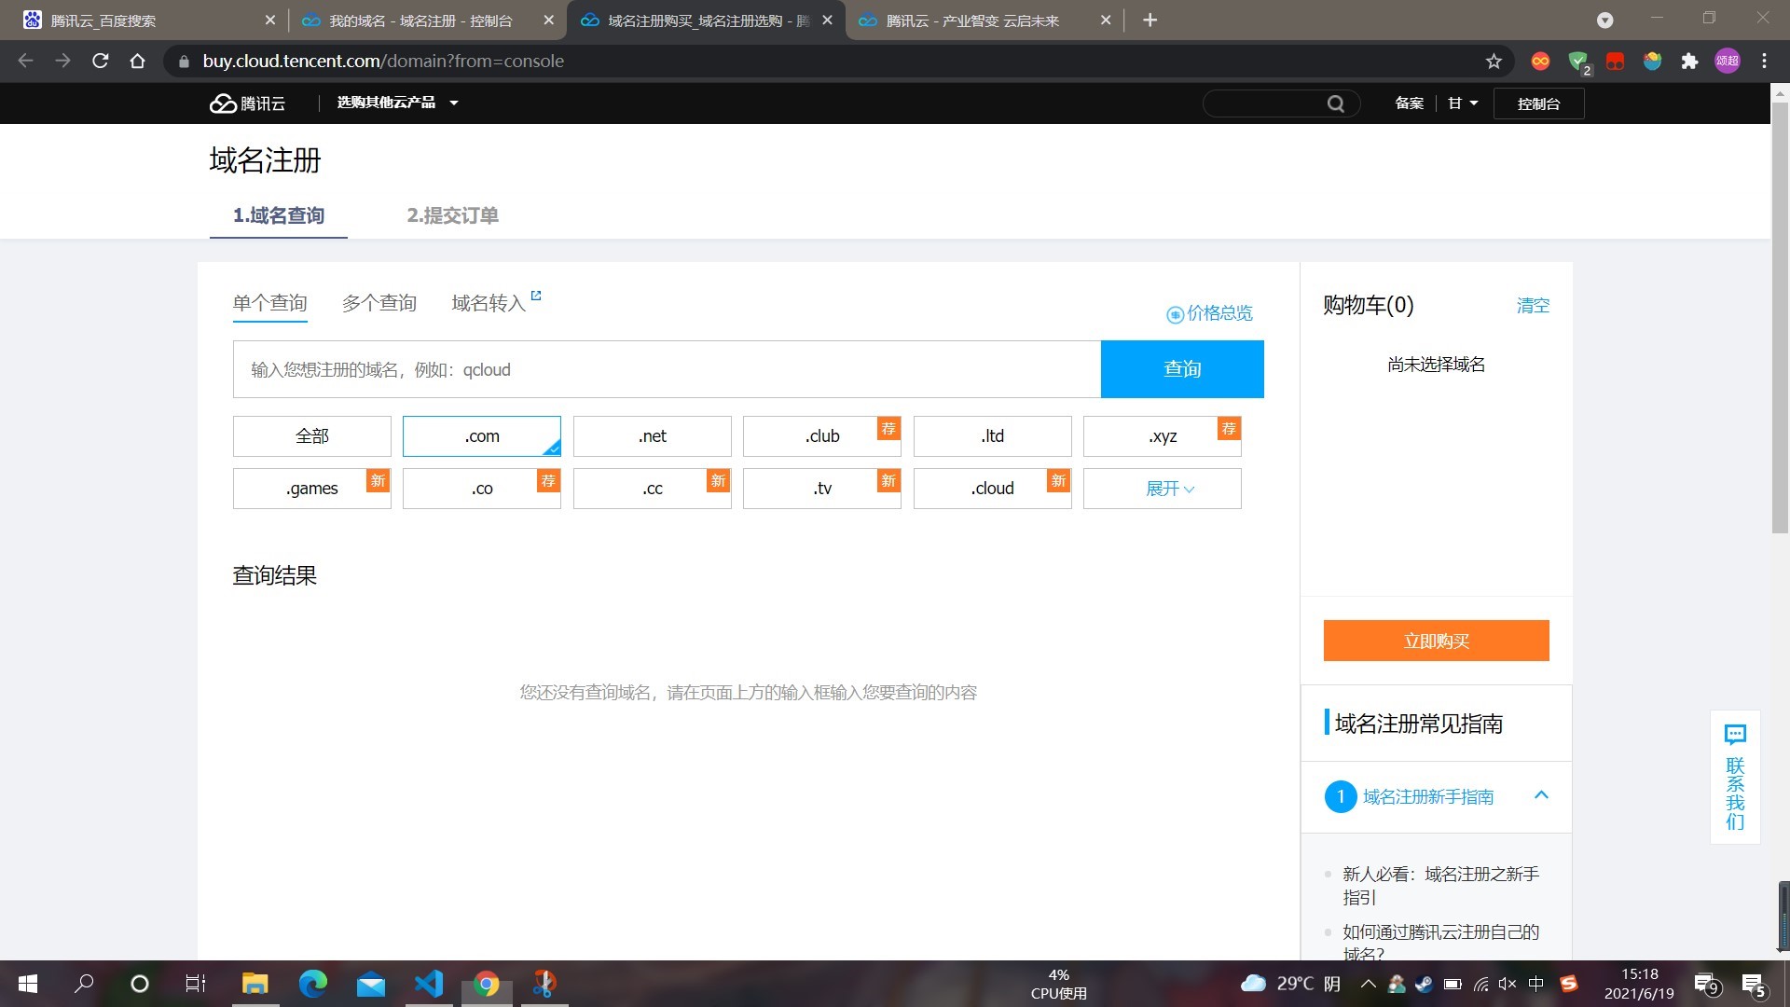
Task: Open the 甘 account dropdown
Action: click(x=1463, y=103)
